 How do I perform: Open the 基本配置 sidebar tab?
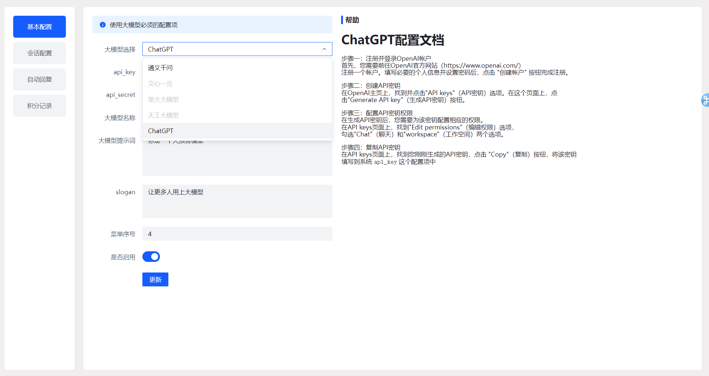[40, 27]
